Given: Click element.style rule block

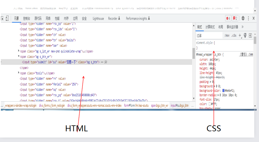Looking at the screenshot, I should click(224, 45).
